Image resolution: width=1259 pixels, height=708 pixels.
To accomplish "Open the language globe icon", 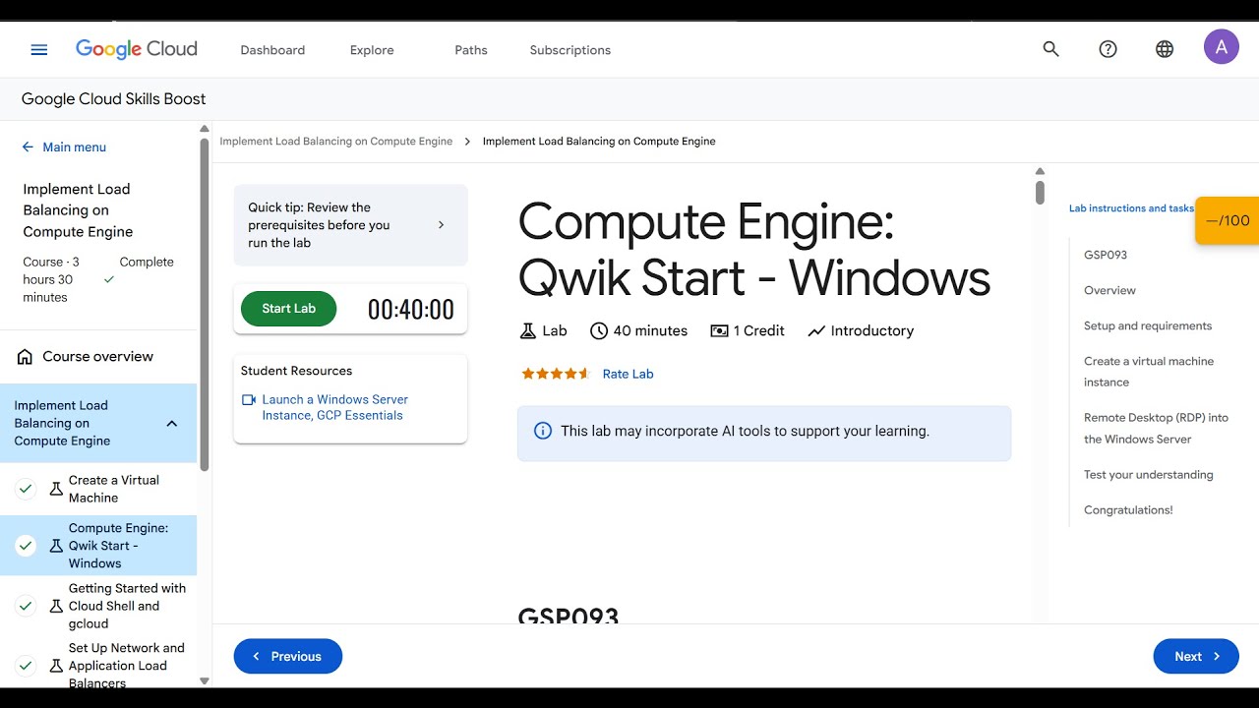I will [1165, 49].
